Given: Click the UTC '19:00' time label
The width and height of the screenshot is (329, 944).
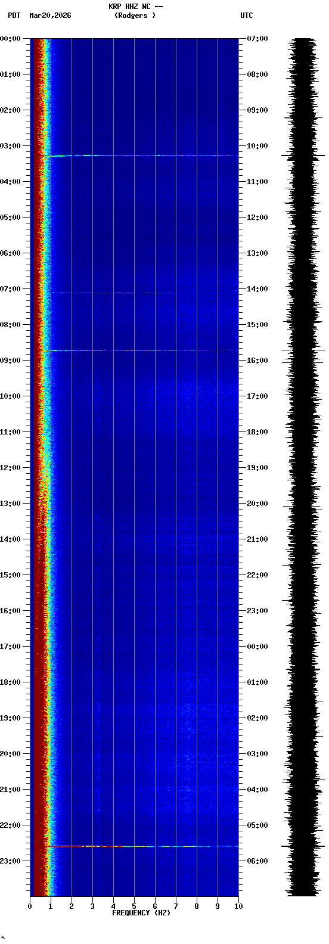Looking at the screenshot, I should pos(257,468).
